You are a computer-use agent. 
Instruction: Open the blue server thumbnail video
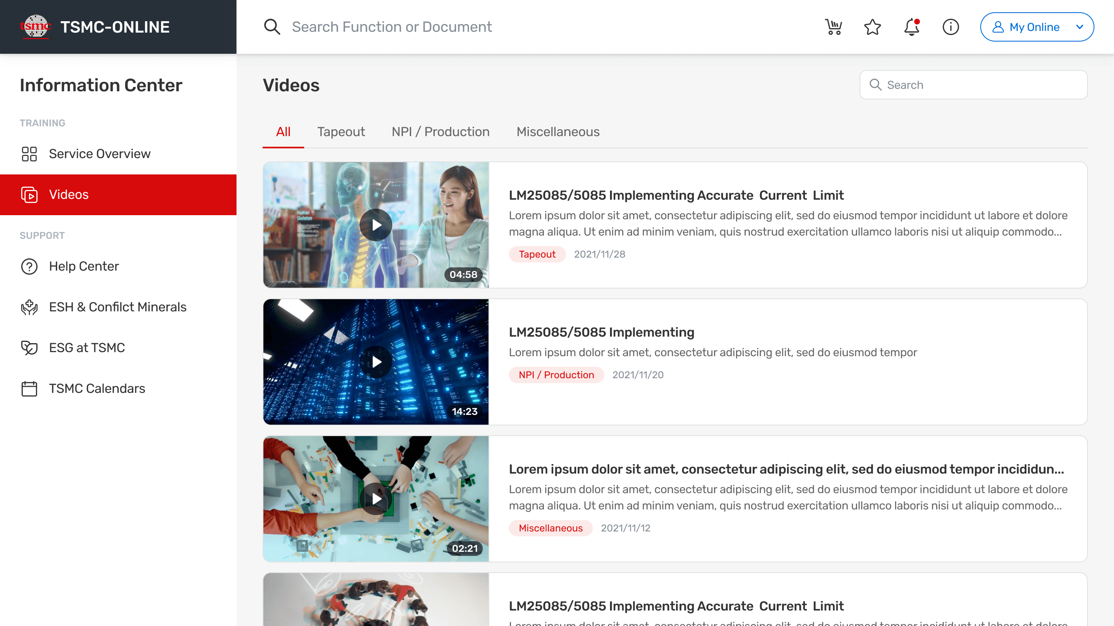(376, 362)
